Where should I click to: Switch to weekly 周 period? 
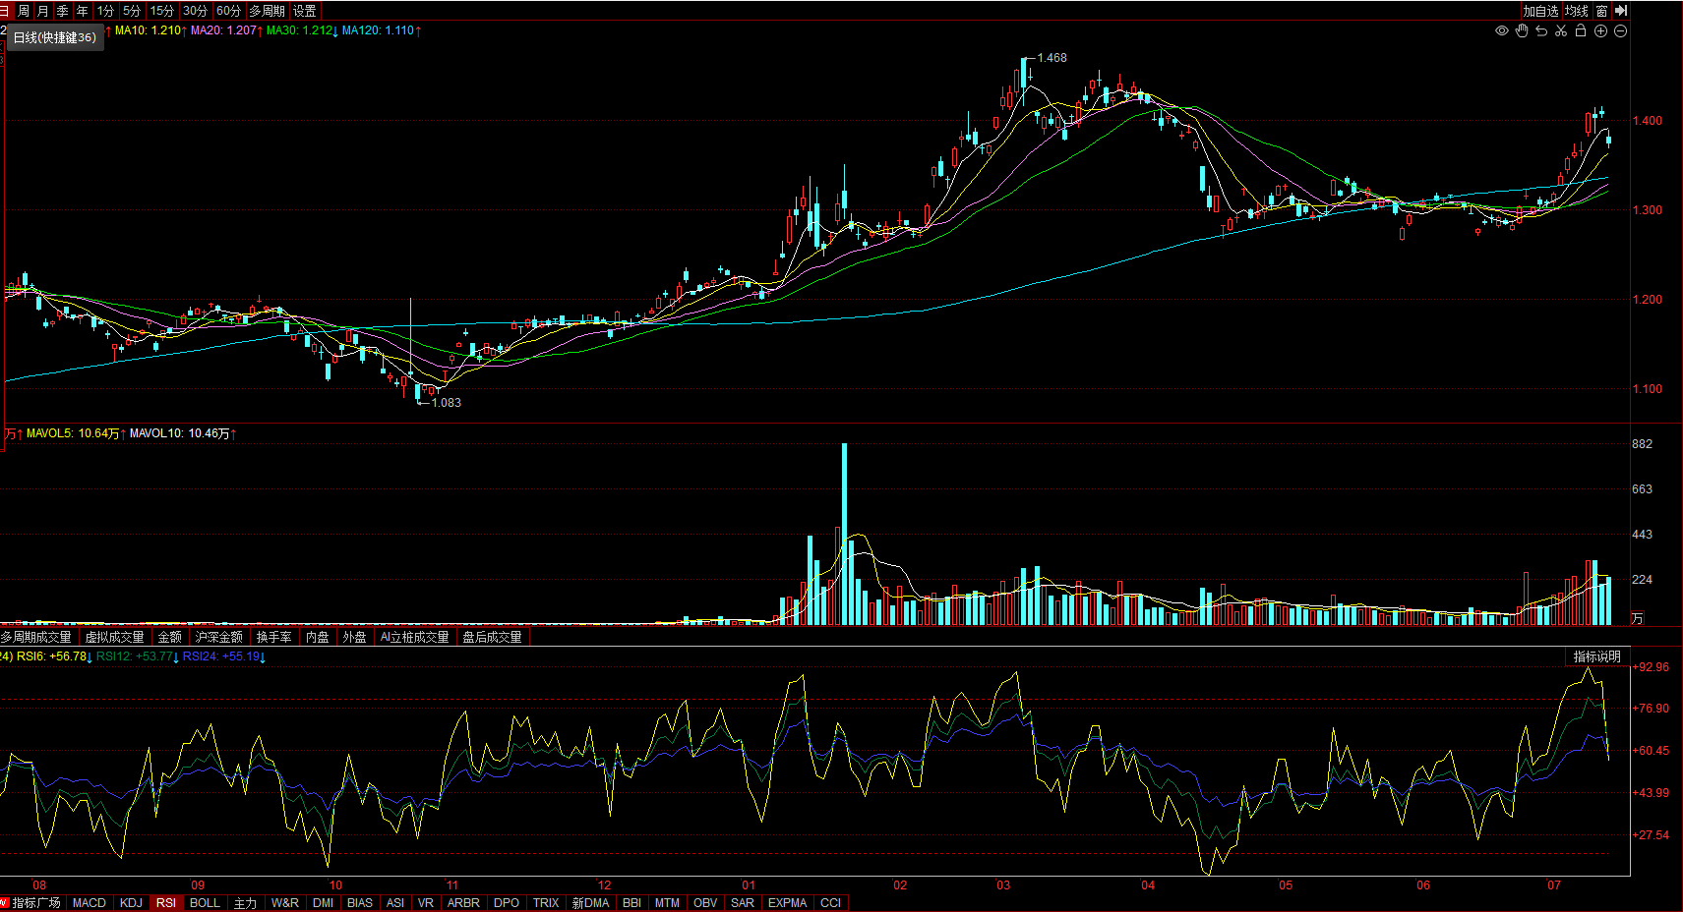pyautogui.click(x=24, y=11)
